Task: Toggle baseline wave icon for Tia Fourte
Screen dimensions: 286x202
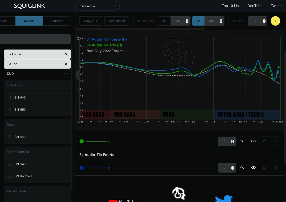Action: pos(242,168)
